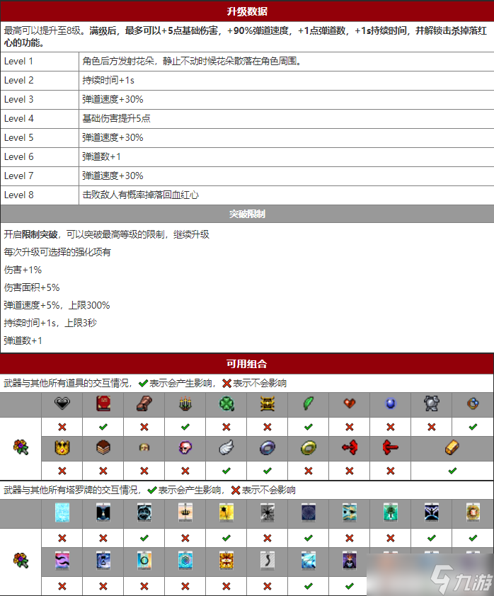Click the text 持续时间+1s in Level 2 row

click(x=108, y=80)
